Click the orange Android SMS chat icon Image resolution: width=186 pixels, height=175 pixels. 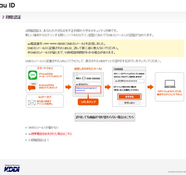32,86
